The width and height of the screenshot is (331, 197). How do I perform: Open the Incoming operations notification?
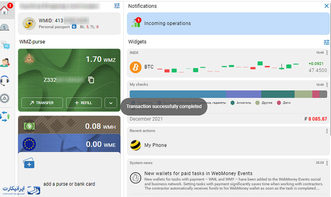point(228,24)
